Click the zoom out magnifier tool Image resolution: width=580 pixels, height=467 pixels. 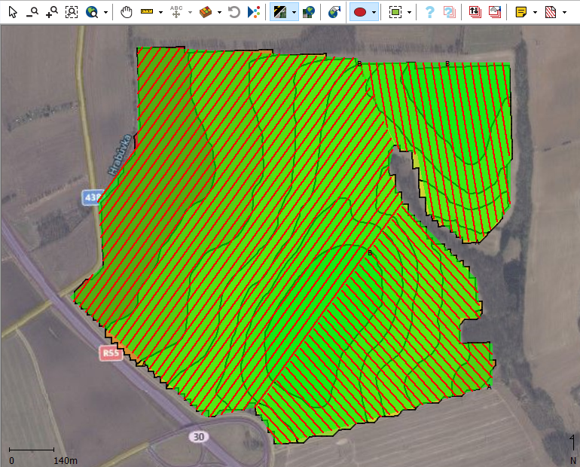[32, 12]
